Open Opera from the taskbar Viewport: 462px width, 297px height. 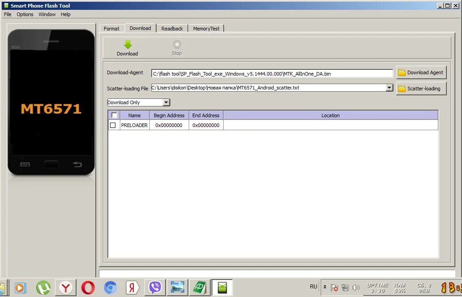point(88,288)
